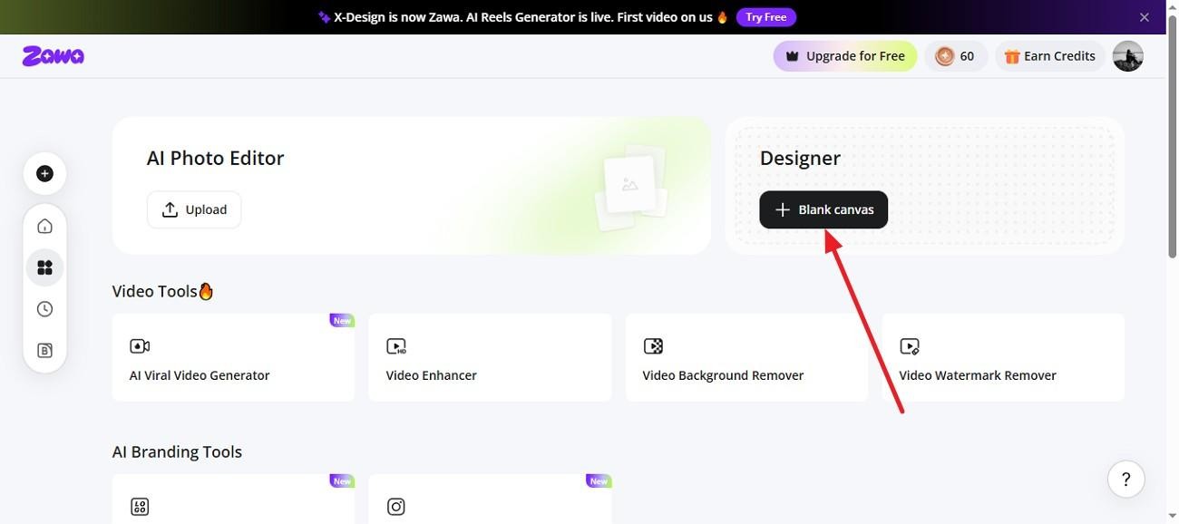Click the AI Photo Editor title
The image size is (1179, 524).
click(x=216, y=158)
